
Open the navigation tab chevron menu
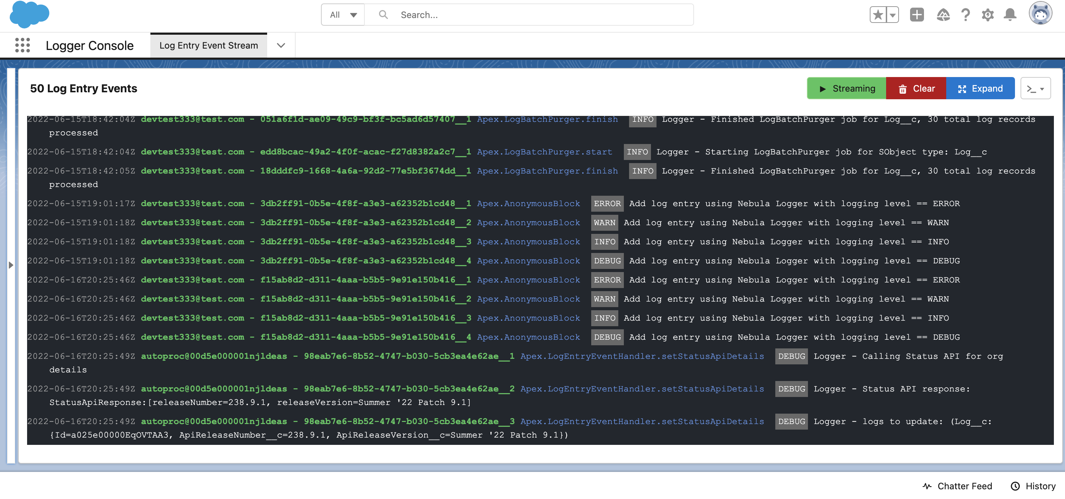[x=281, y=45]
